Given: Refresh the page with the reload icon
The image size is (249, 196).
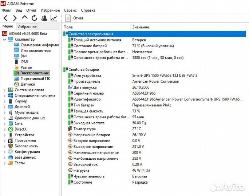Looking at the screenshot, I should [x=34, y=18].
